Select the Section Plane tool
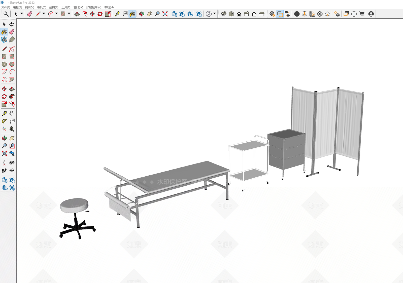The width and height of the screenshot is (403, 283). click(x=12, y=171)
